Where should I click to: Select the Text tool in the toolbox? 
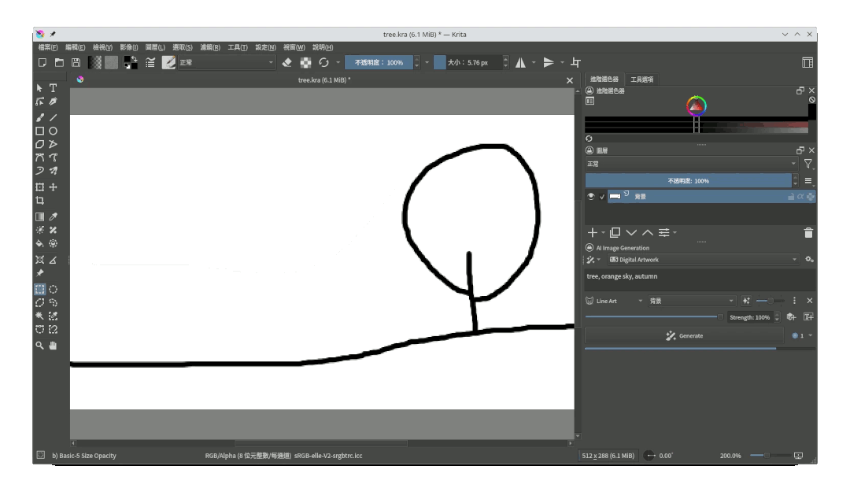[x=54, y=87]
